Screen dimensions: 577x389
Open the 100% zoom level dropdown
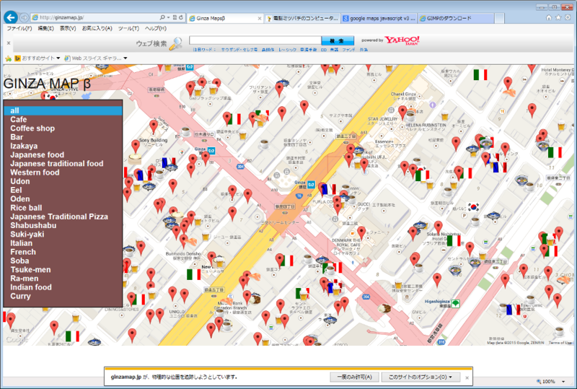click(x=563, y=382)
